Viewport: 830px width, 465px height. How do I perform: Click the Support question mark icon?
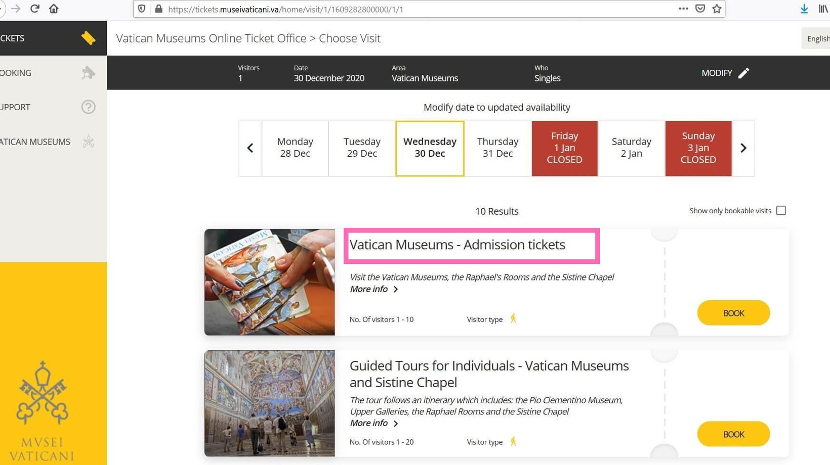[88, 107]
